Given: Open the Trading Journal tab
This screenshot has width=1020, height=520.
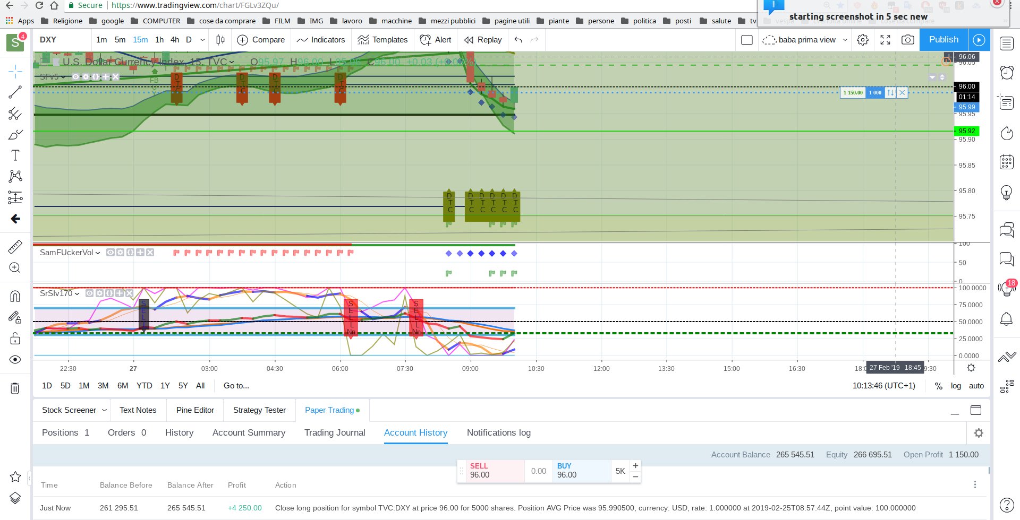Looking at the screenshot, I should (x=335, y=432).
